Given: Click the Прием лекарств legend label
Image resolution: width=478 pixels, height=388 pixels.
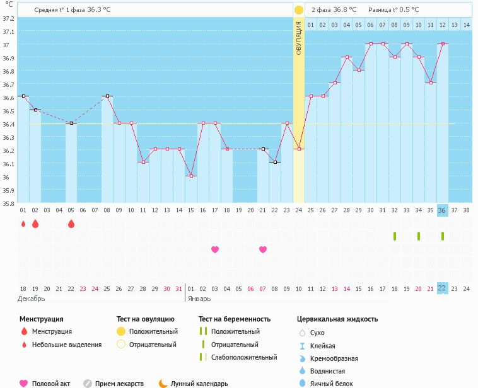Looking at the screenshot, I should pos(119,384).
